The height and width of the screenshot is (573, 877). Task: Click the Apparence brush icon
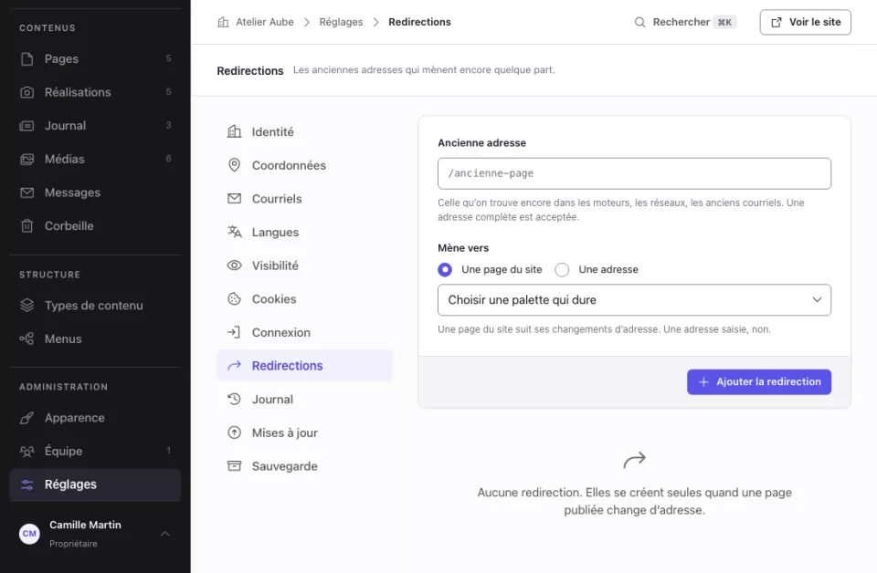pyautogui.click(x=26, y=418)
